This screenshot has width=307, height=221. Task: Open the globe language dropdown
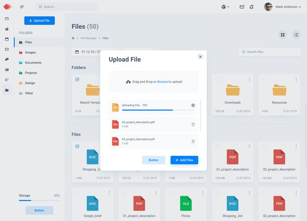[x=225, y=7]
